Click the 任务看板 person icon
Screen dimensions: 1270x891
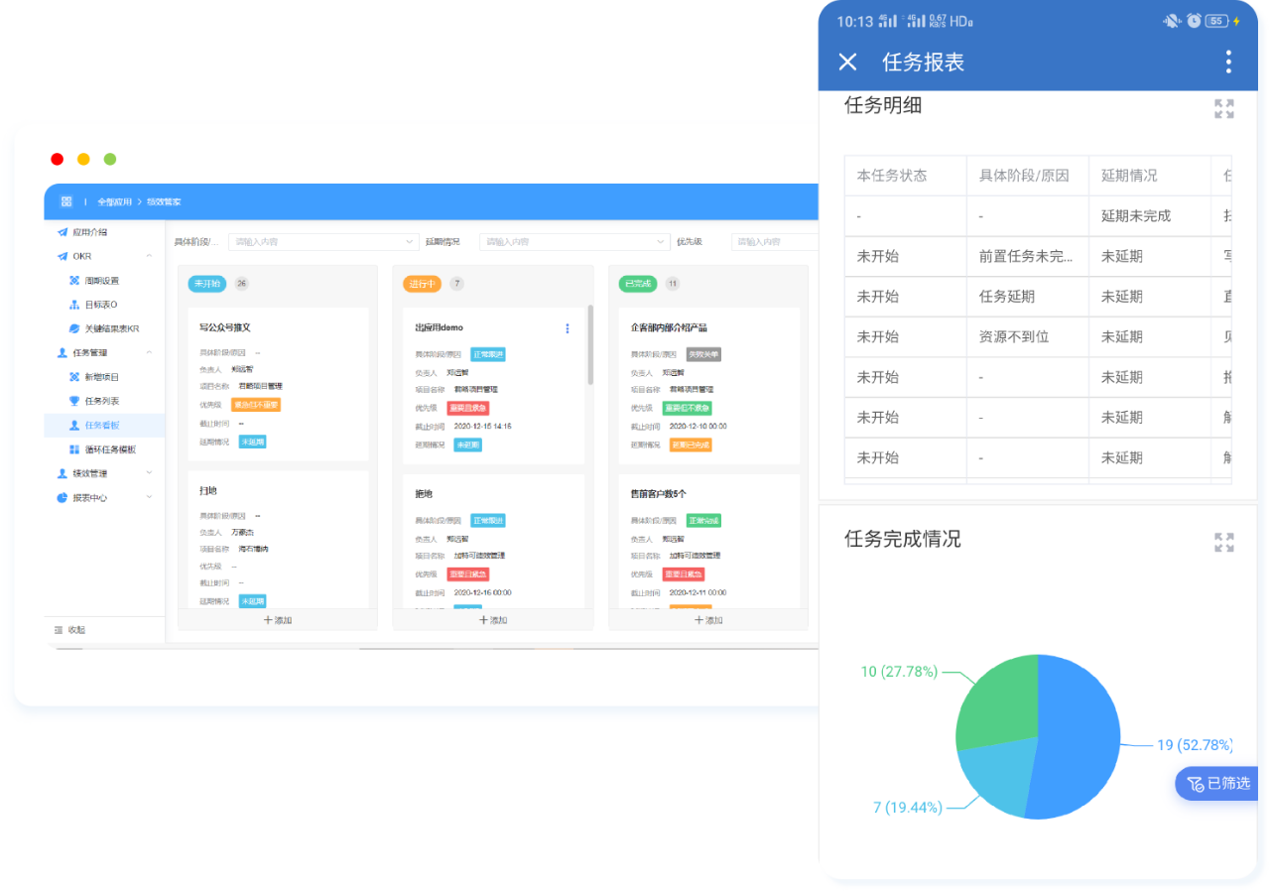click(74, 426)
